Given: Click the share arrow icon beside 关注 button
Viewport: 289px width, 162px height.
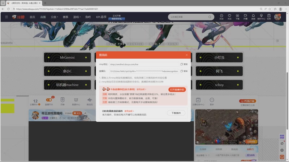Looking at the screenshot, I should pyautogui.click(x=85, y=113).
